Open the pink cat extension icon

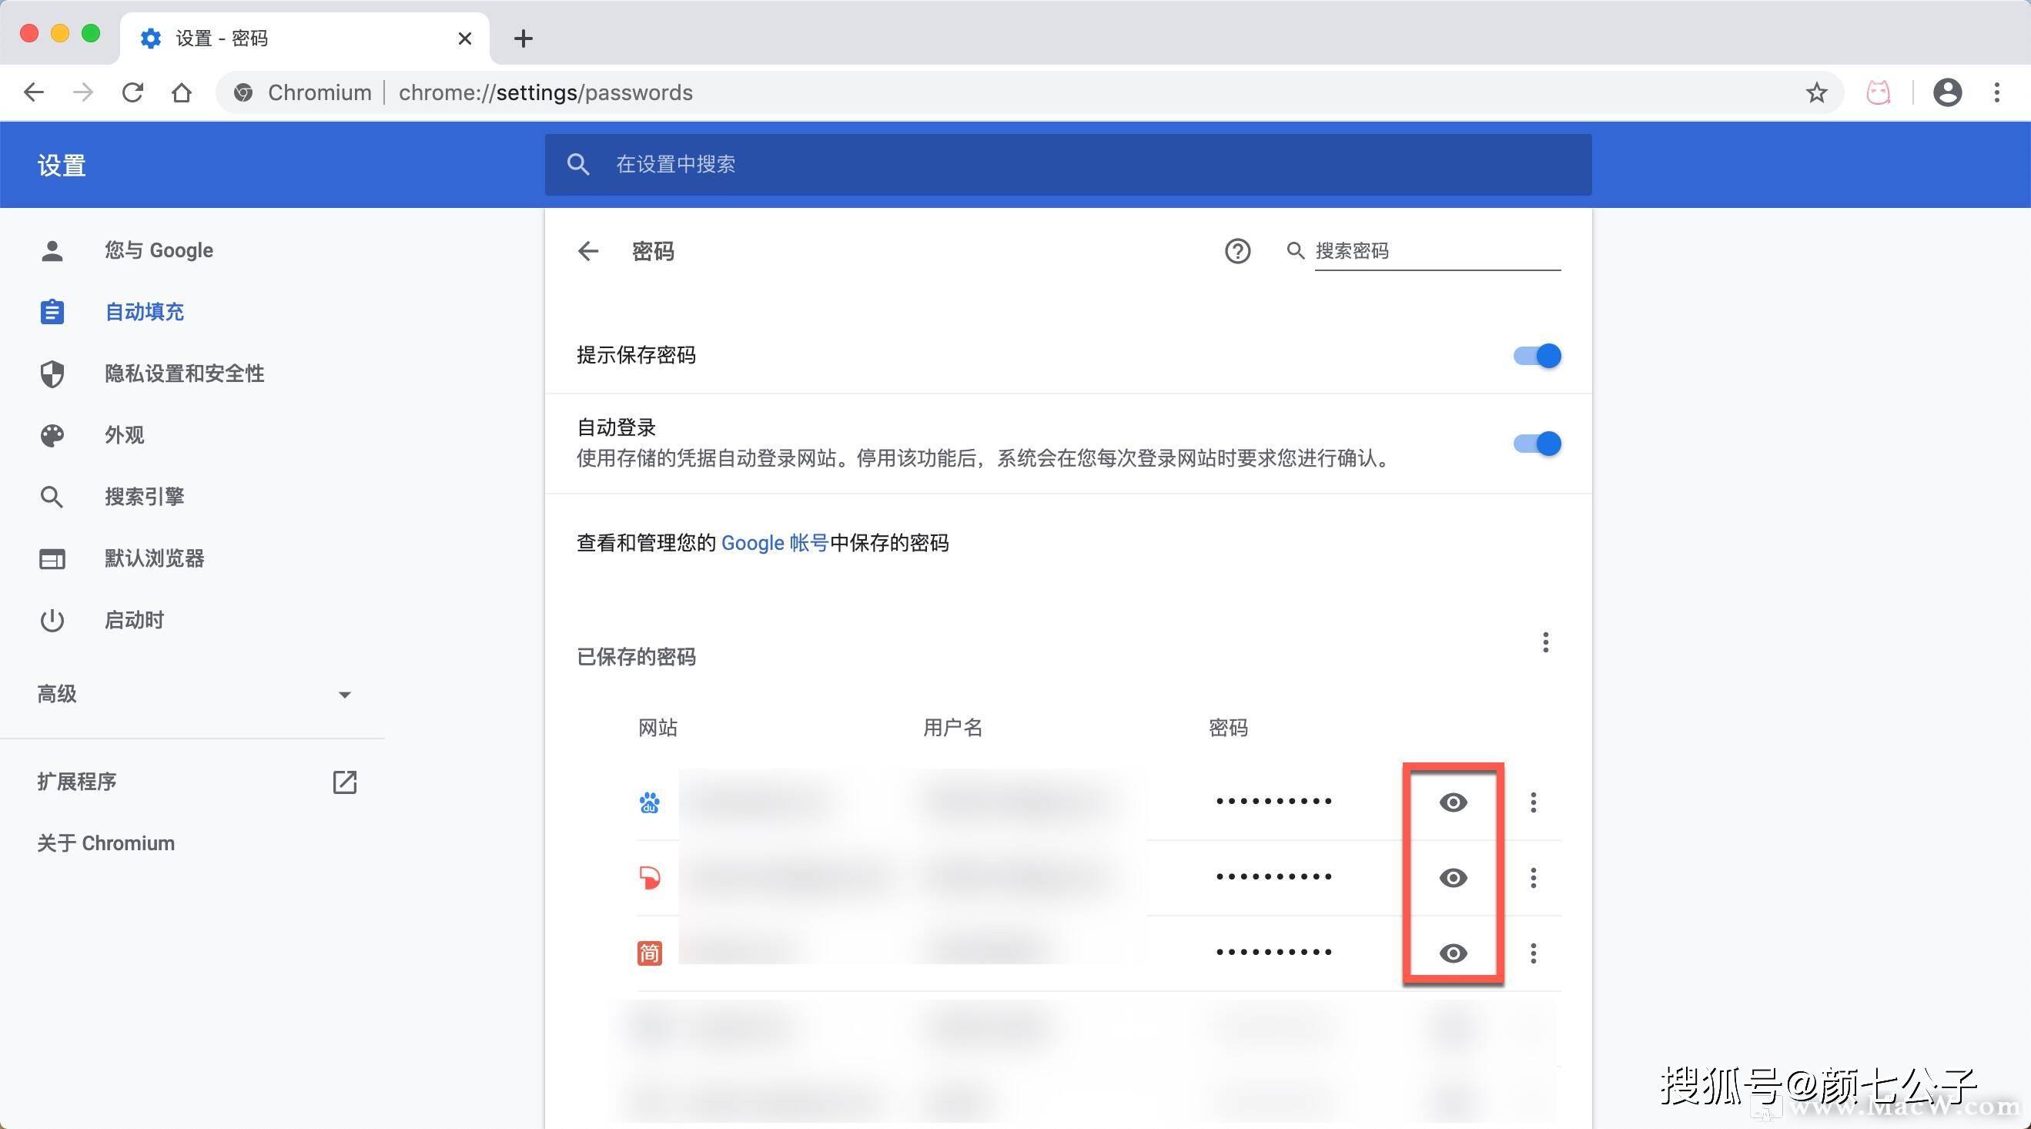[x=1878, y=93]
